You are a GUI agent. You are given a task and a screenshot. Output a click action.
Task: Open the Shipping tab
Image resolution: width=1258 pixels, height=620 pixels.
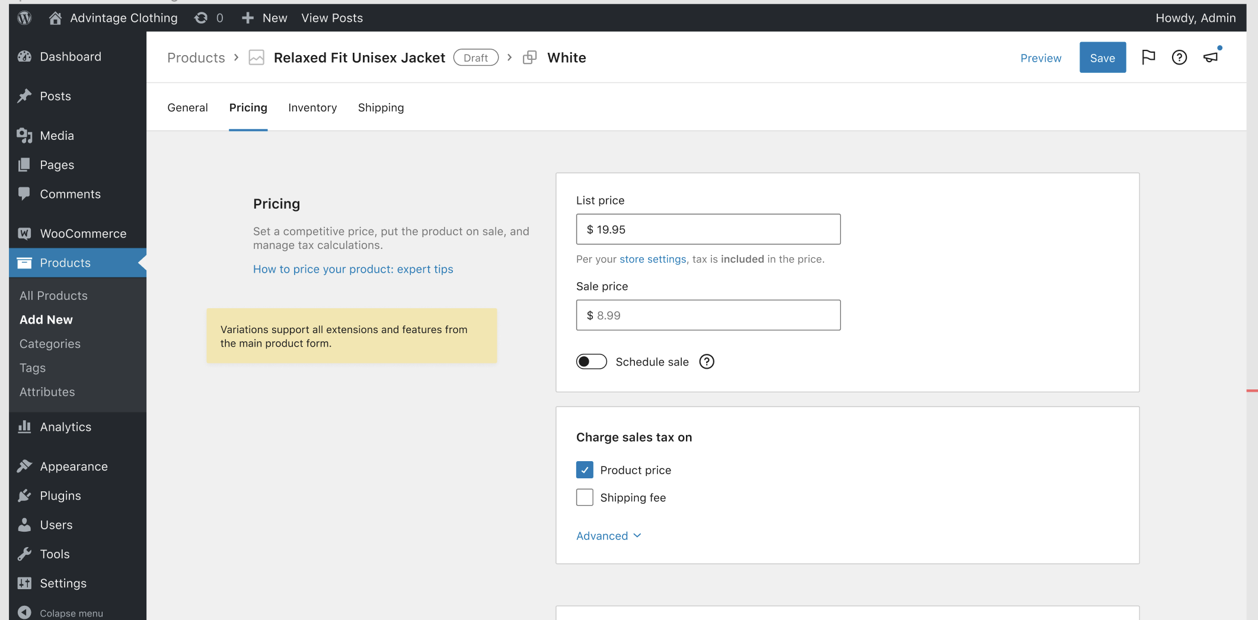point(381,107)
